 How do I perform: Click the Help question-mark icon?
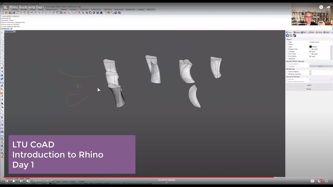pyautogui.click(x=119, y=12)
